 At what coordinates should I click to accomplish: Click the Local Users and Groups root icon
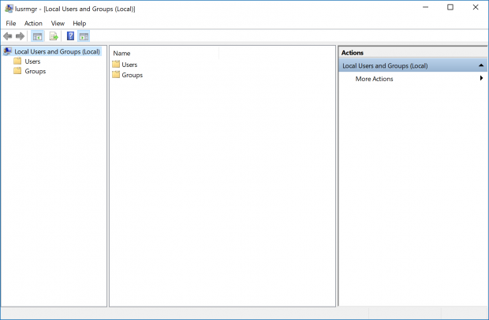(x=8, y=51)
